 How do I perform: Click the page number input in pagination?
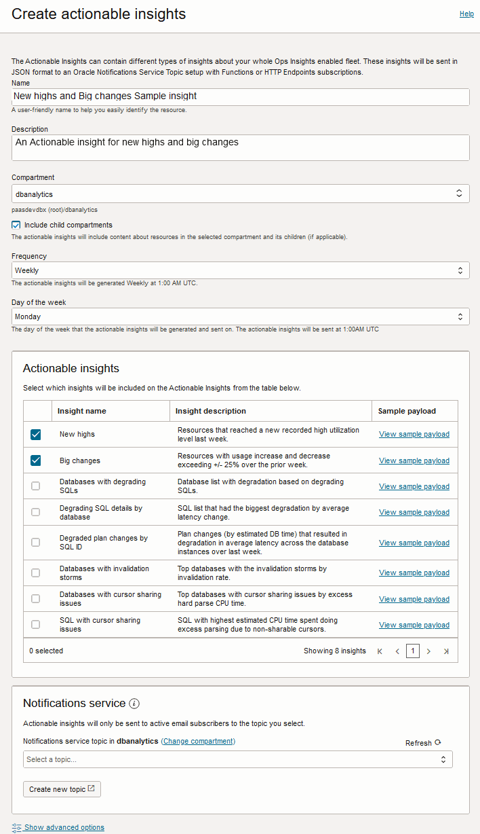pyautogui.click(x=412, y=651)
